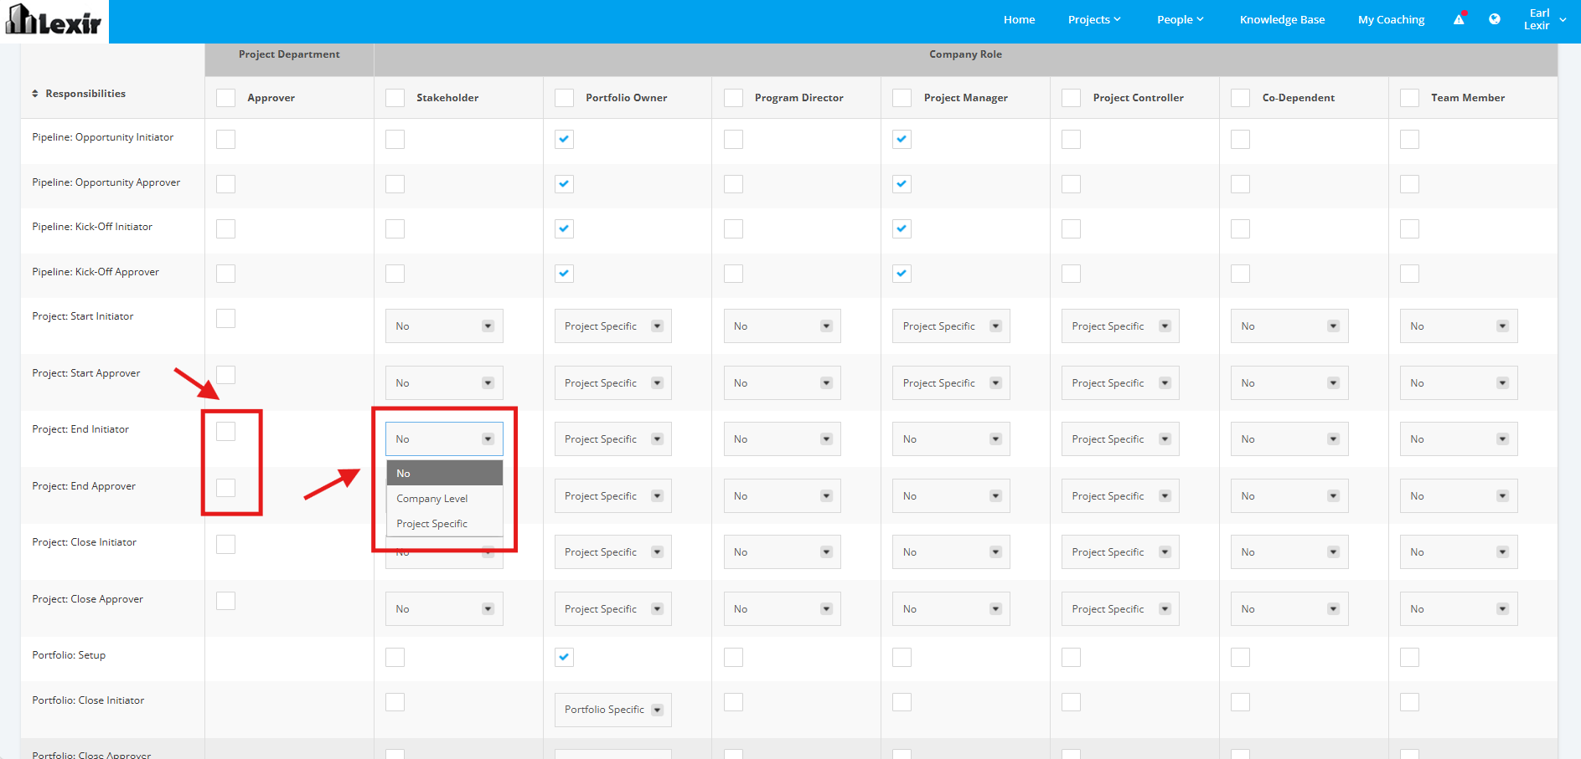
Task: Select Company Level in open dropdown
Action: click(x=444, y=498)
